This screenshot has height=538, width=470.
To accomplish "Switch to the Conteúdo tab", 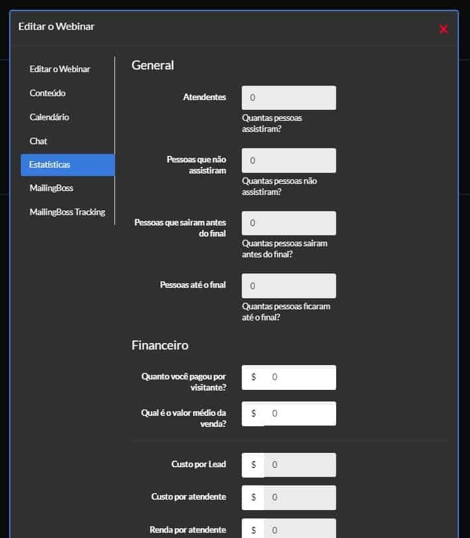I will click(x=47, y=93).
